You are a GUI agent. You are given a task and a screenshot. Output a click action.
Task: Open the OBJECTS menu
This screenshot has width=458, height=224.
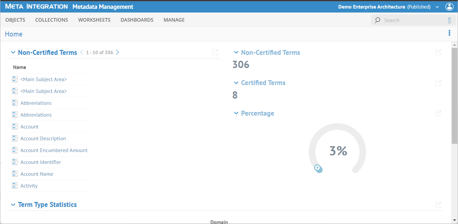click(x=15, y=20)
